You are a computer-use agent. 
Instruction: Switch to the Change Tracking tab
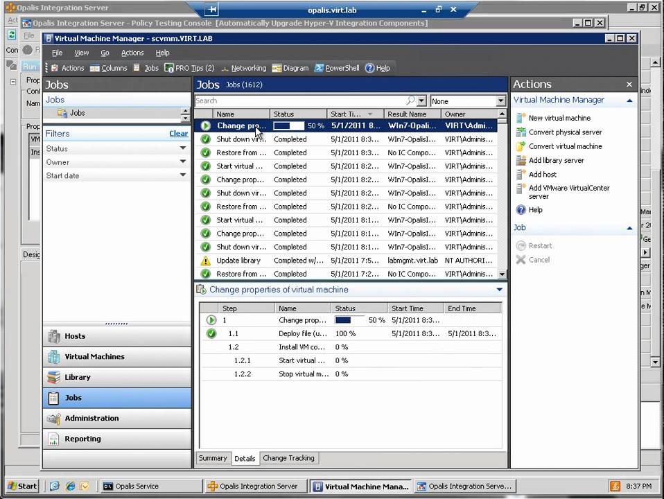[288, 458]
